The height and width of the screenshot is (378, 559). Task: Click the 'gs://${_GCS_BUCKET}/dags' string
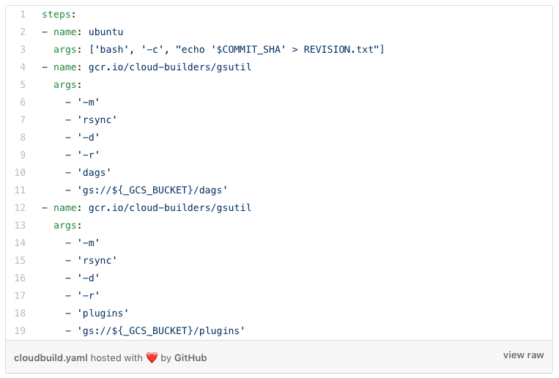pyautogui.click(x=152, y=190)
